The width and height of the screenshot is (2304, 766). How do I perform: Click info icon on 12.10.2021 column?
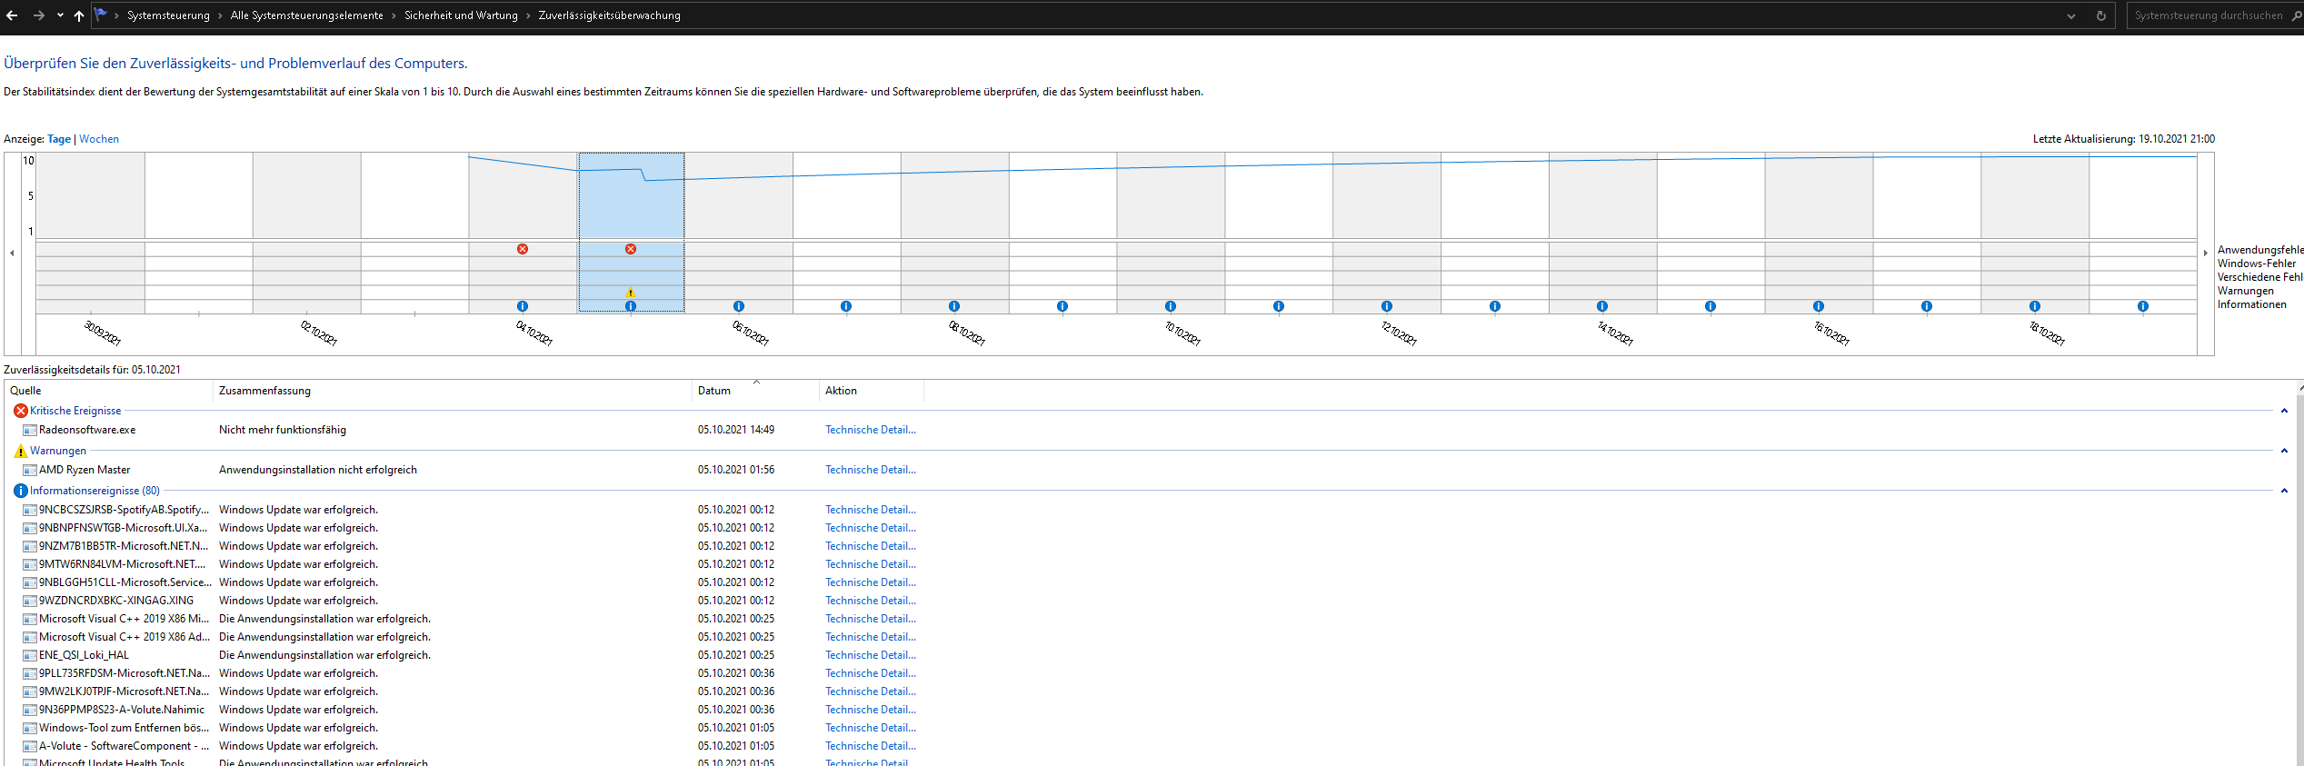[x=1387, y=306]
